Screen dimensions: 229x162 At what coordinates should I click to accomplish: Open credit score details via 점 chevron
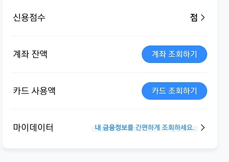point(203,18)
